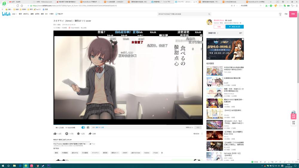Expand the danmaku list panel
This screenshot has height=168, width=299.
tap(241, 33)
